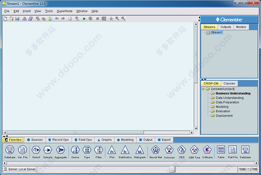The width and height of the screenshot is (261, 175).
Task: Select the Modeling project folder
Action: [220, 107]
